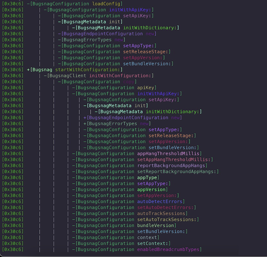Select the -[BugsnagConfiguration copy] line

point(97,82)
